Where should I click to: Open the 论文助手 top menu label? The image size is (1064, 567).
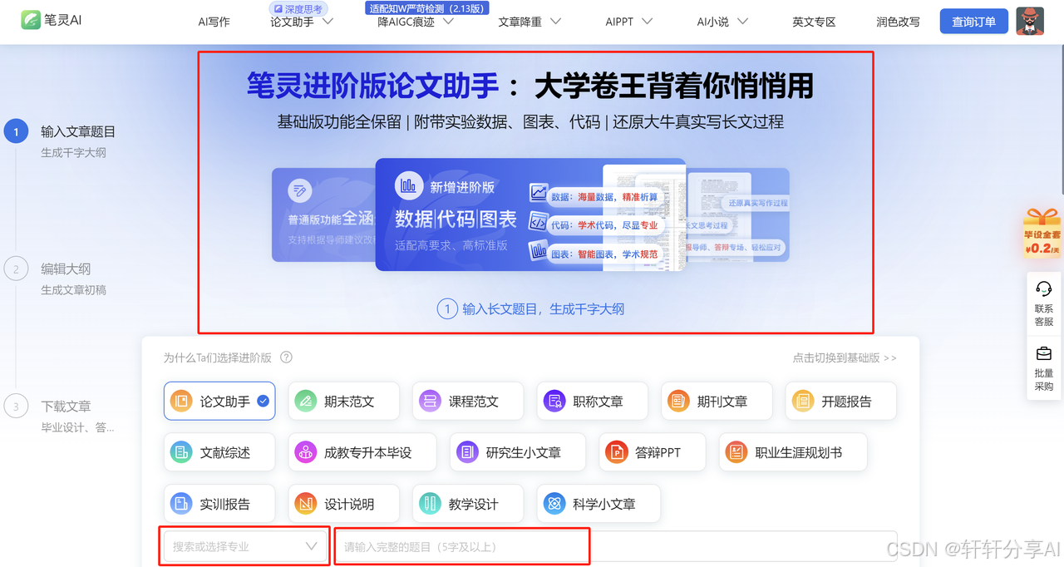point(292,22)
